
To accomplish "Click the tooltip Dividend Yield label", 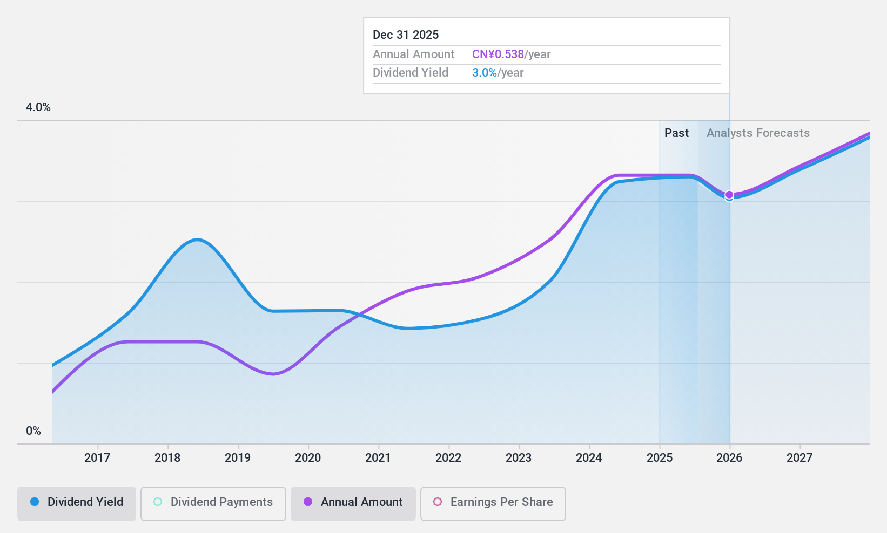I will coord(411,73).
